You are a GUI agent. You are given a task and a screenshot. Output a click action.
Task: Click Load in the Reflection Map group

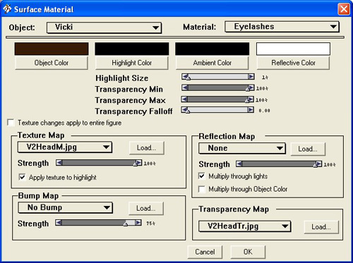[x=308, y=149]
